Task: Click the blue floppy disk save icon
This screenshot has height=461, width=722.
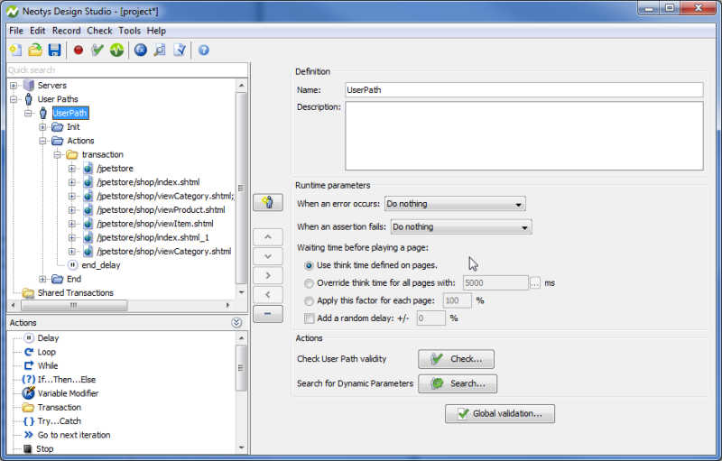Action: coord(55,51)
